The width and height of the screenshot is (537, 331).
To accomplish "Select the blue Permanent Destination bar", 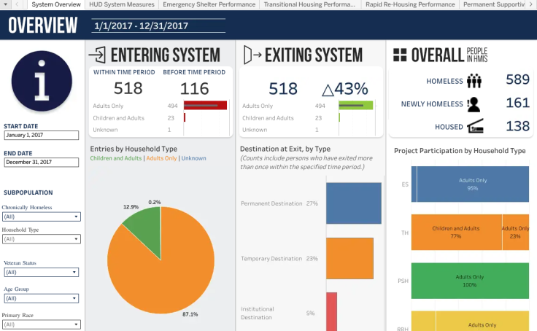I will tap(353, 203).
